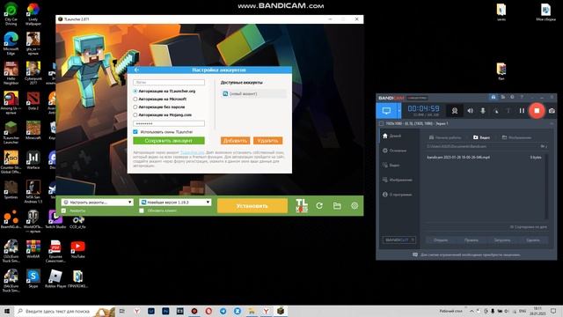
Task: Switch to Bandicam Getting Started tab
Action: pos(445,137)
